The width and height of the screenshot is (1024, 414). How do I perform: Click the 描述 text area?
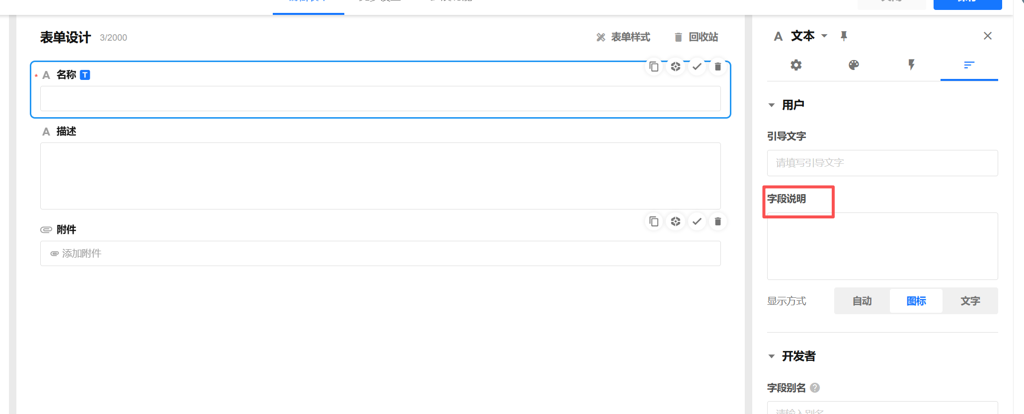pos(381,176)
